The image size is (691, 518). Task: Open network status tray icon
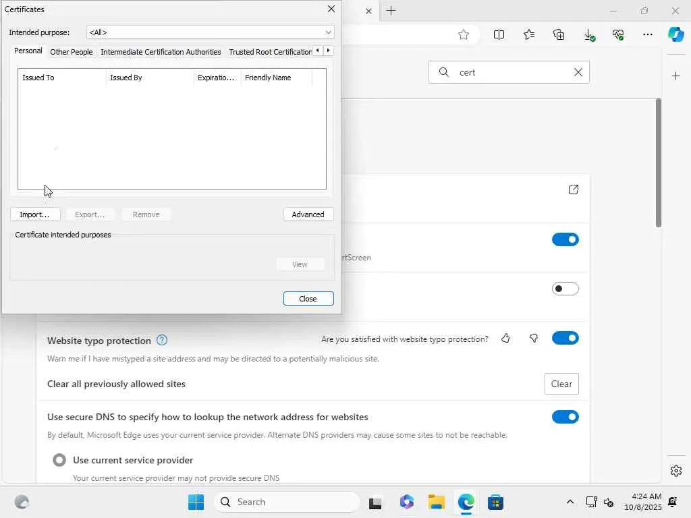tap(591, 502)
